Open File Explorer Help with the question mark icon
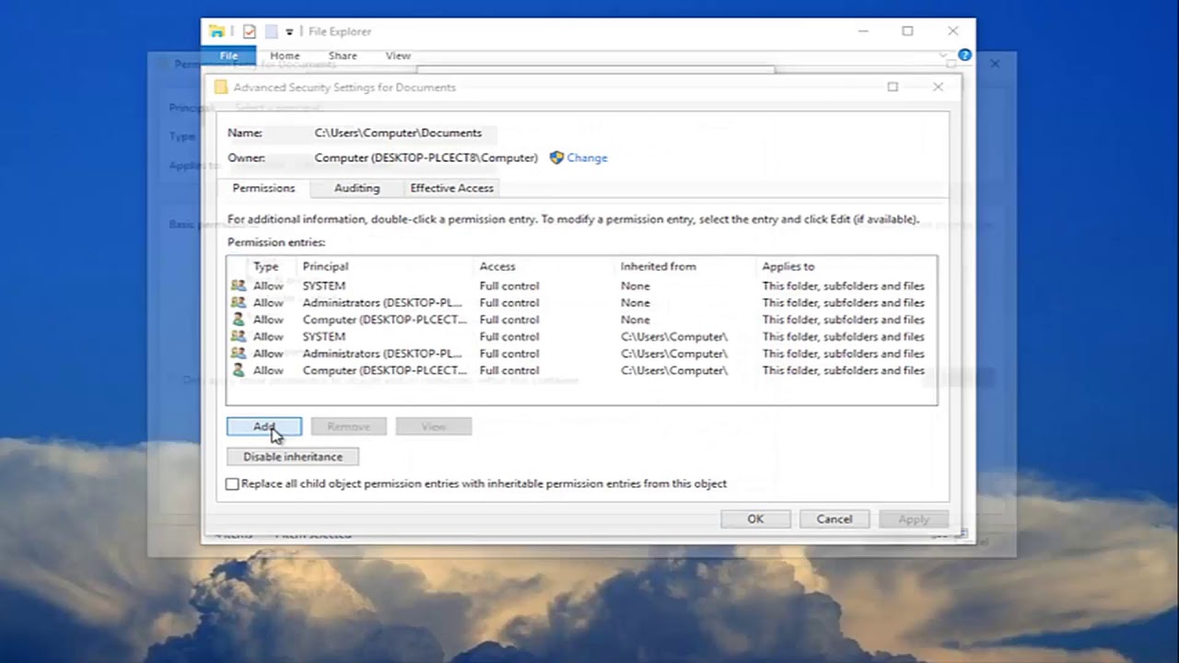 (964, 55)
